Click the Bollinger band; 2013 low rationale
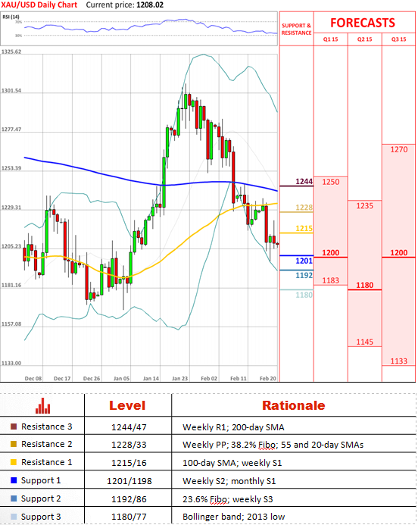 233,517
